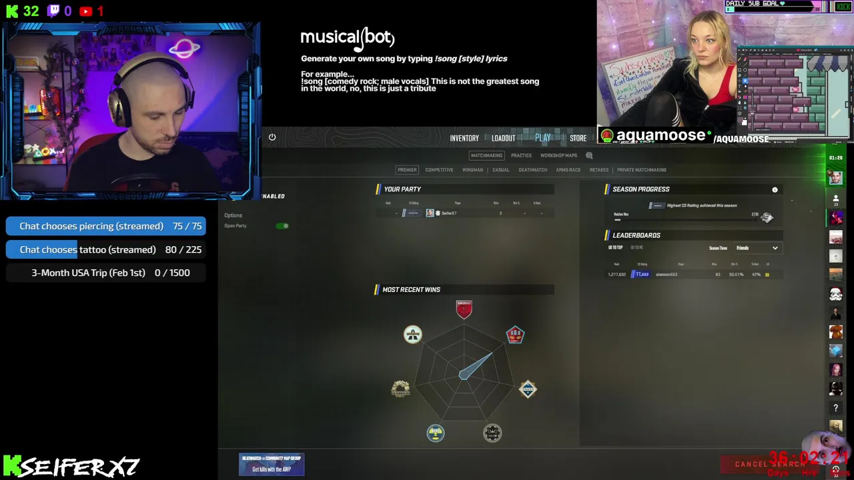
Task: Click the Stormtrooper Santa friend avatar
Action: (835, 294)
